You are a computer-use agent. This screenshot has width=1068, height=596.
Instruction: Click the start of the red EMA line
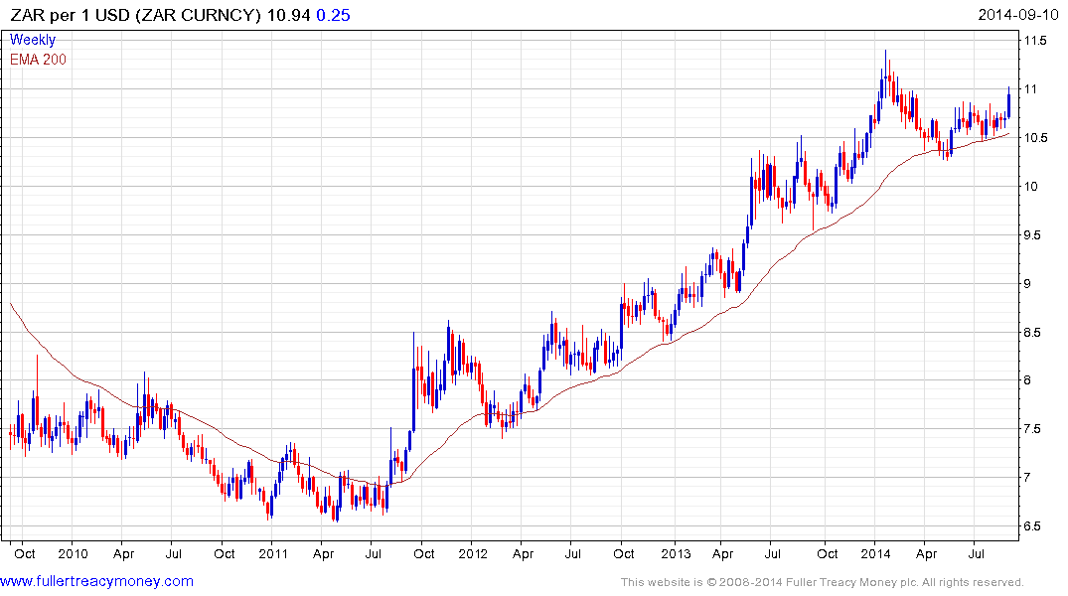(12, 305)
